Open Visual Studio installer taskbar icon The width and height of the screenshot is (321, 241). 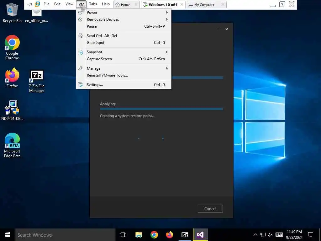click(200, 235)
